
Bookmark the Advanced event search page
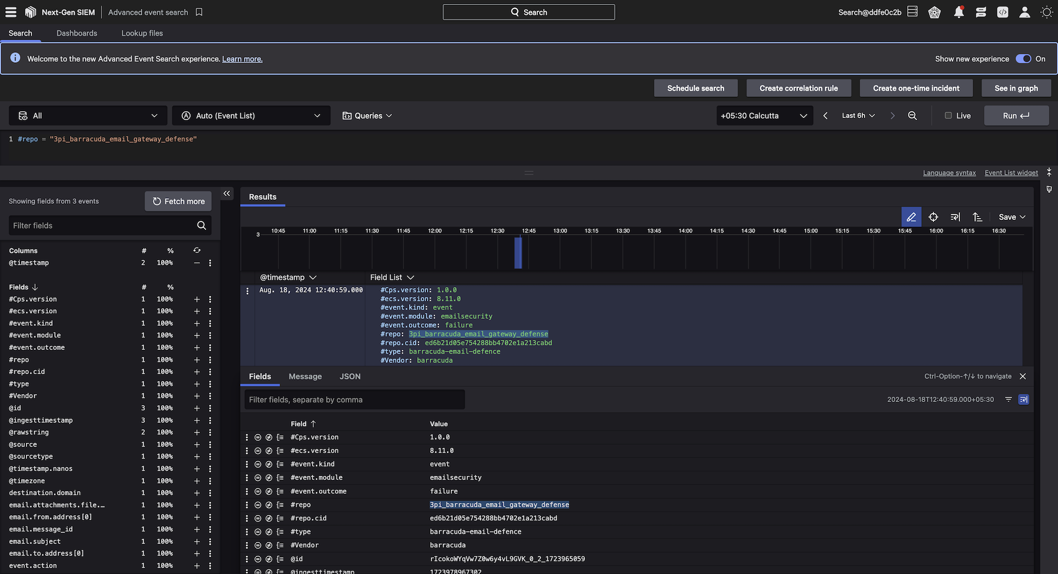tap(199, 12)
